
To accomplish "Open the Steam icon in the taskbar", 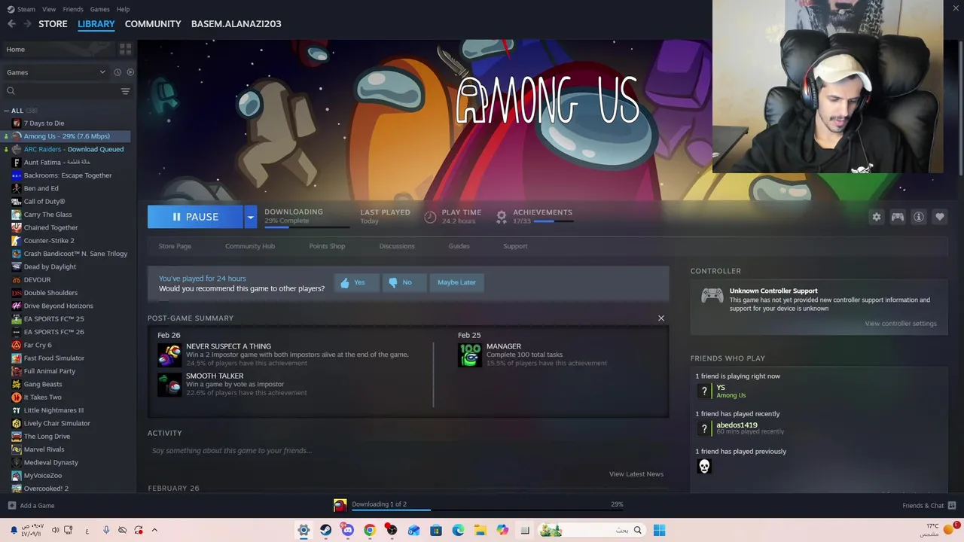I will pos(325,530).
